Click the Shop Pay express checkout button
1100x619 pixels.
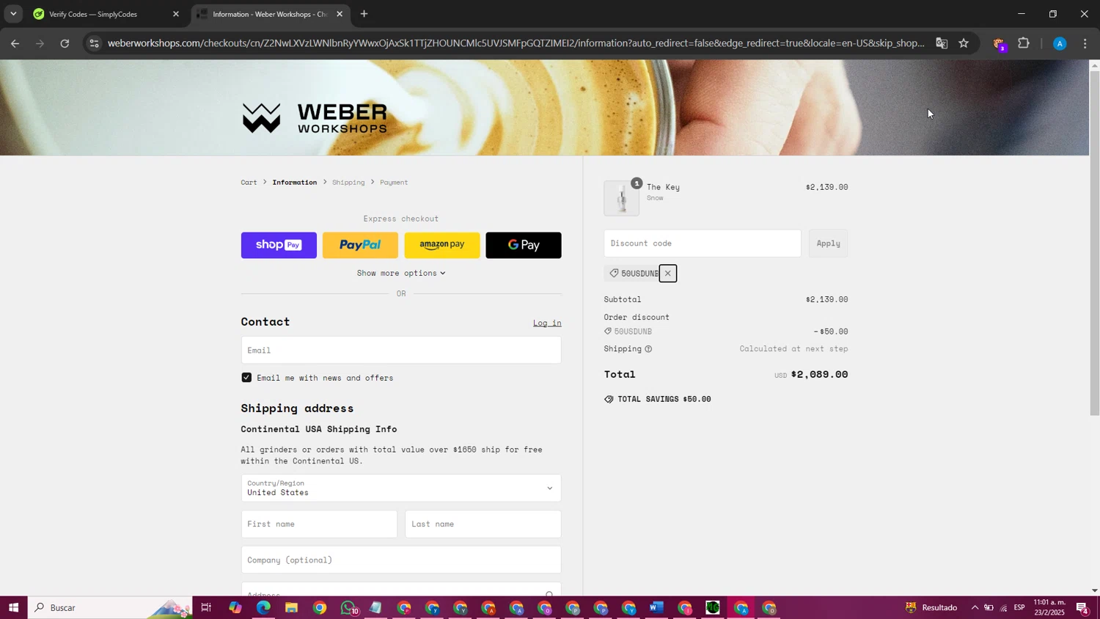pyautogui.click(x=279, y=245)
